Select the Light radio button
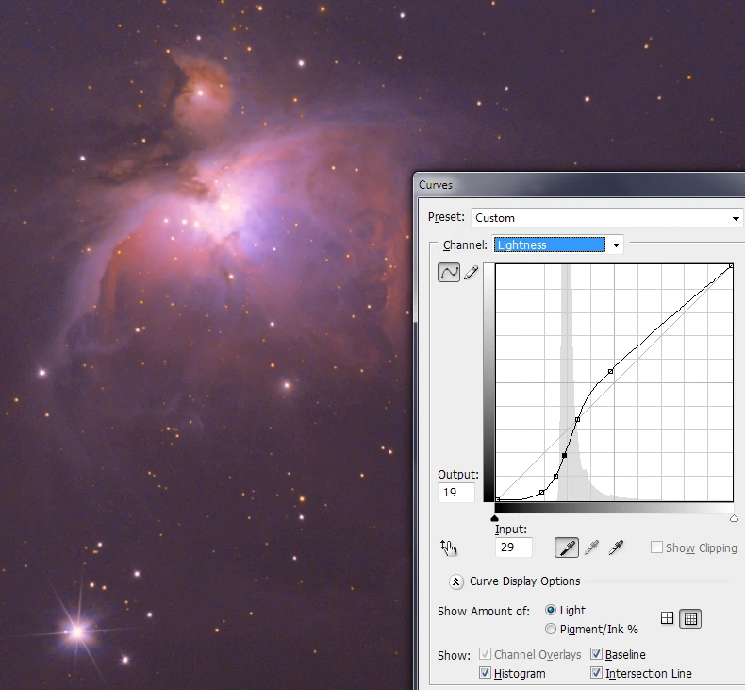Screen dimensions: 745x690 (551, 611)
